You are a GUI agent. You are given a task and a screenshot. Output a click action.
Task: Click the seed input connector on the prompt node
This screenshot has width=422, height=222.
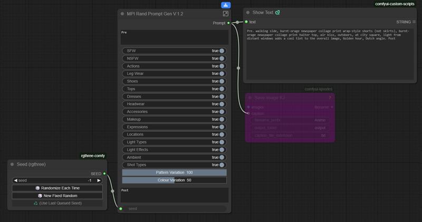point(121,208)
